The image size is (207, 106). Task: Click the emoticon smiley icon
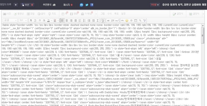[x=127, y=20]
